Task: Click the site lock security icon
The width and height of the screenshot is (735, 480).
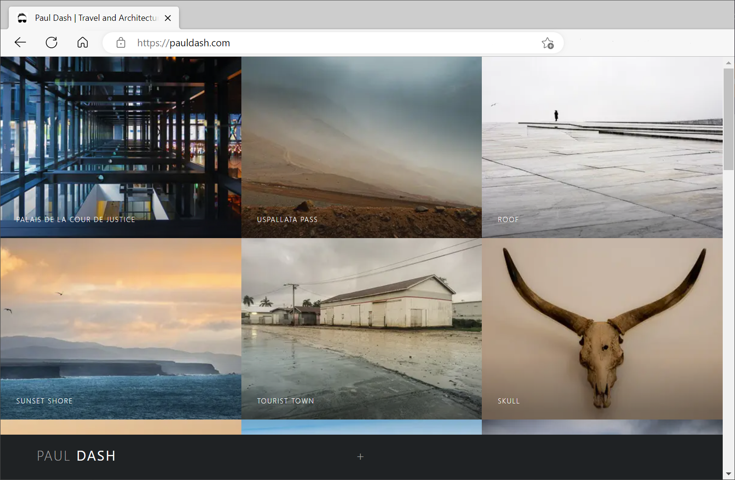Action: click(x=121, y=43)
